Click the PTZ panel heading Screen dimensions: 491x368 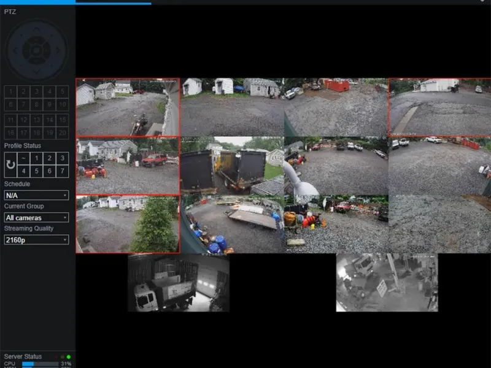coord(10,12)
